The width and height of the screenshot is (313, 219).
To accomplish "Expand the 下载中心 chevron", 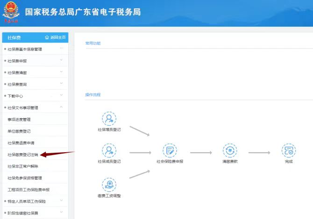I will (x=61, y=95).
